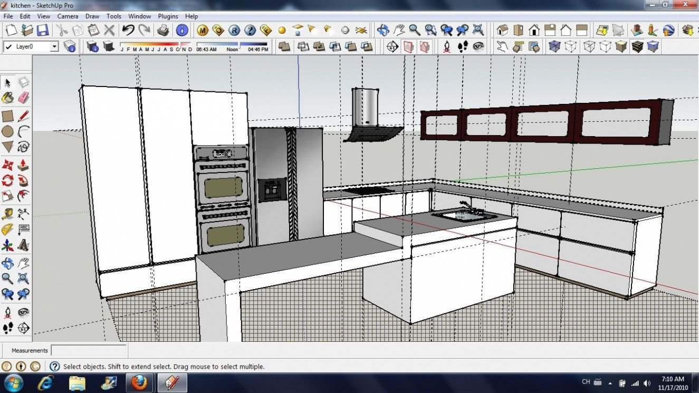Activate the Push/Pull tool

coord(23,165)
